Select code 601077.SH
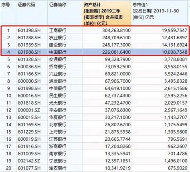This screenshot has height=172, width=190. pyautogui.click(x=29, y=168)
